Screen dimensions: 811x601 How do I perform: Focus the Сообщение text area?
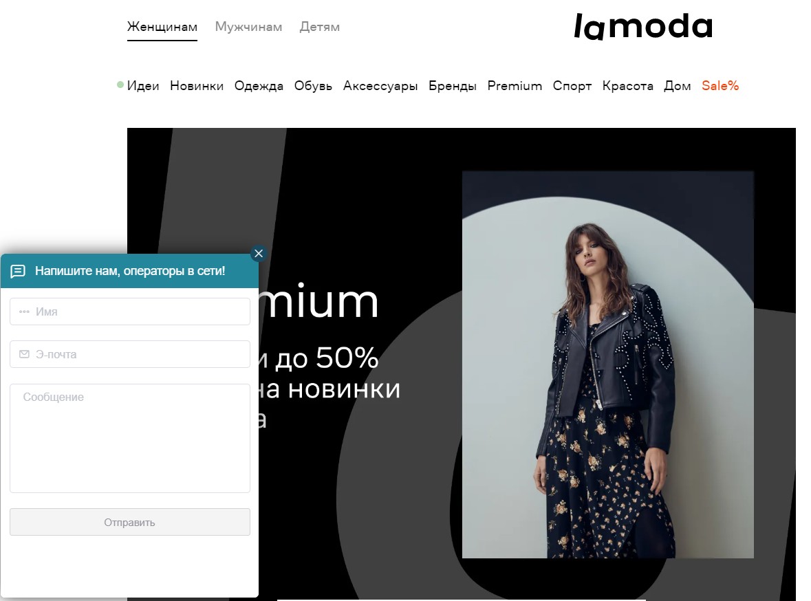tap(130, 438)
